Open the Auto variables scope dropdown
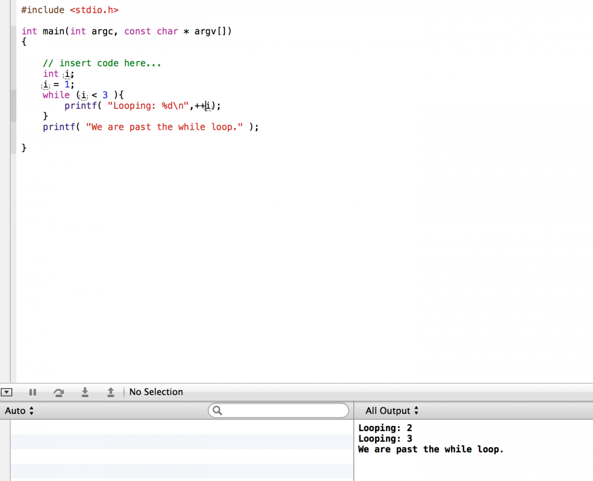The image size is (593, 481). [19, 411]
